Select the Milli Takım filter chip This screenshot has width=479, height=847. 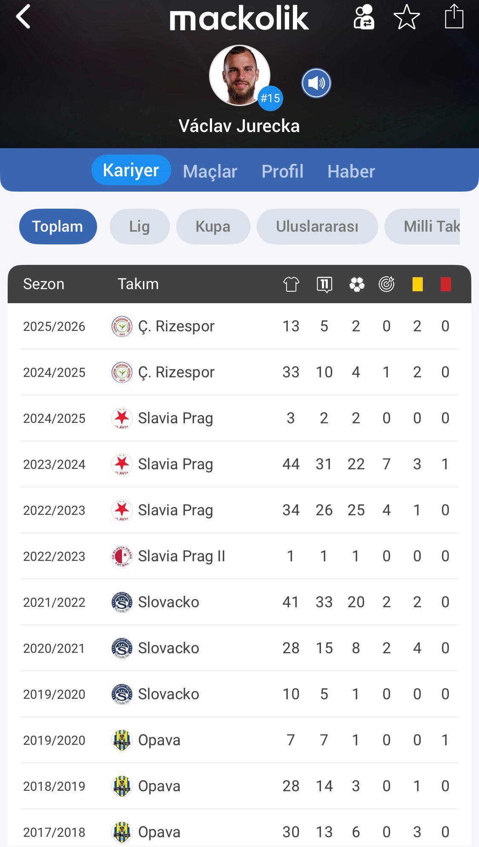[x=426, y=227]
